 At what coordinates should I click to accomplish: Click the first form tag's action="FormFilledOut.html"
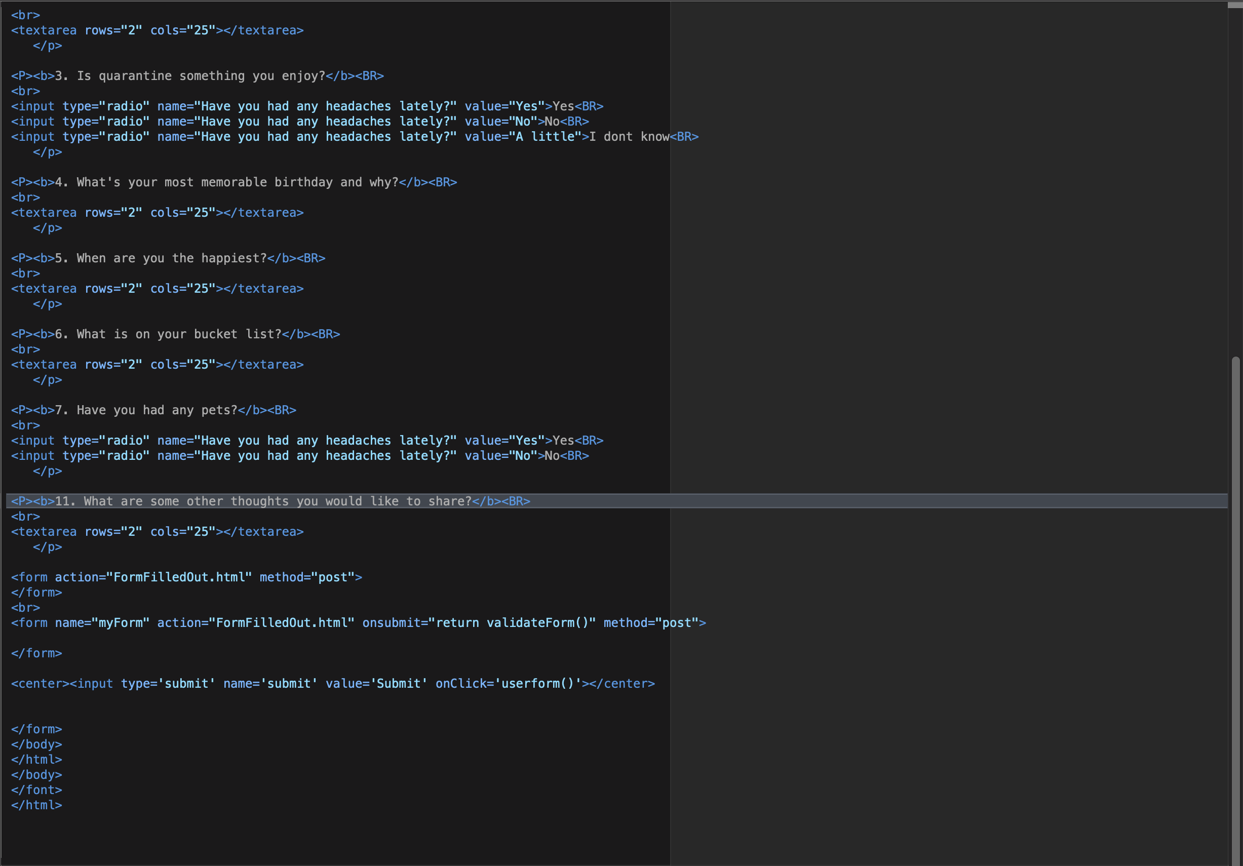pyautogui.click(x=153, y=577)
